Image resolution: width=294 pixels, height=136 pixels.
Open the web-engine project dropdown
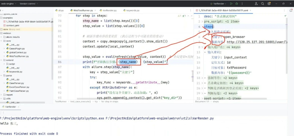tap(8, 4)
